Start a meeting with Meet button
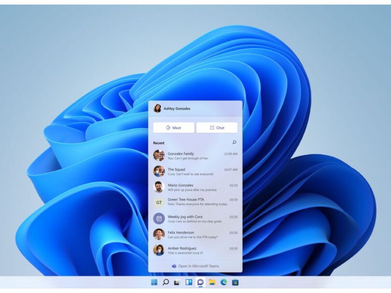The height and width of the screenshot is (293, 391). pos(174,128)
